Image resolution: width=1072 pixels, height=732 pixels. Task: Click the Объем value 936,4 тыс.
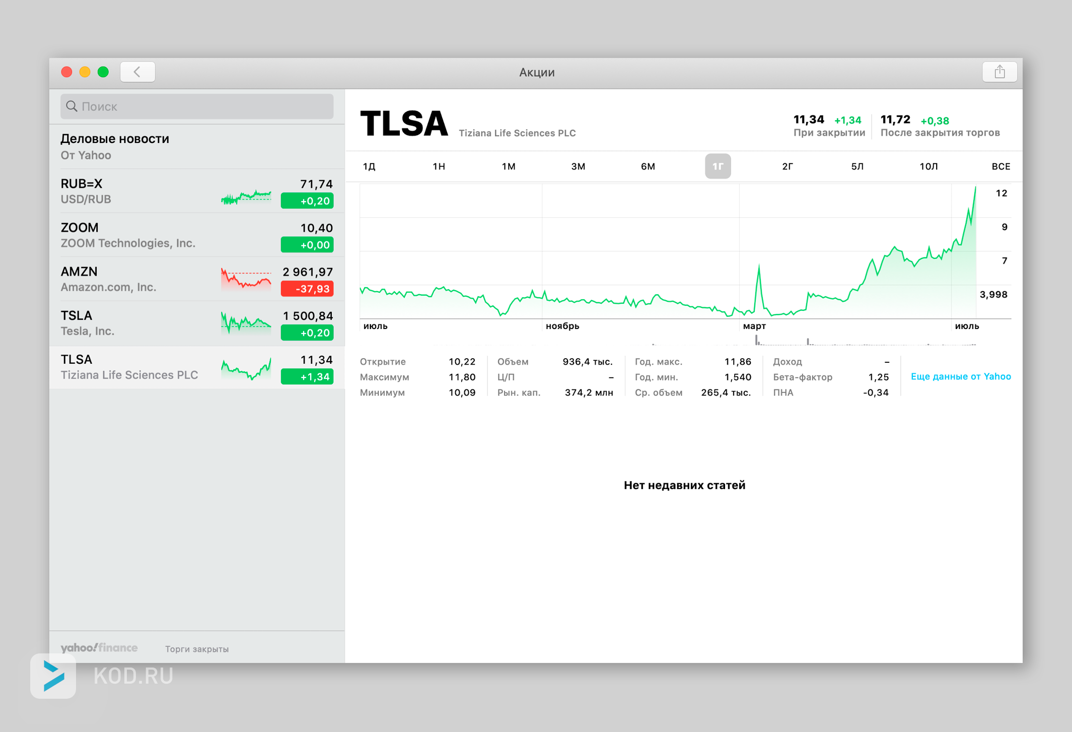(x=588, y=362)
